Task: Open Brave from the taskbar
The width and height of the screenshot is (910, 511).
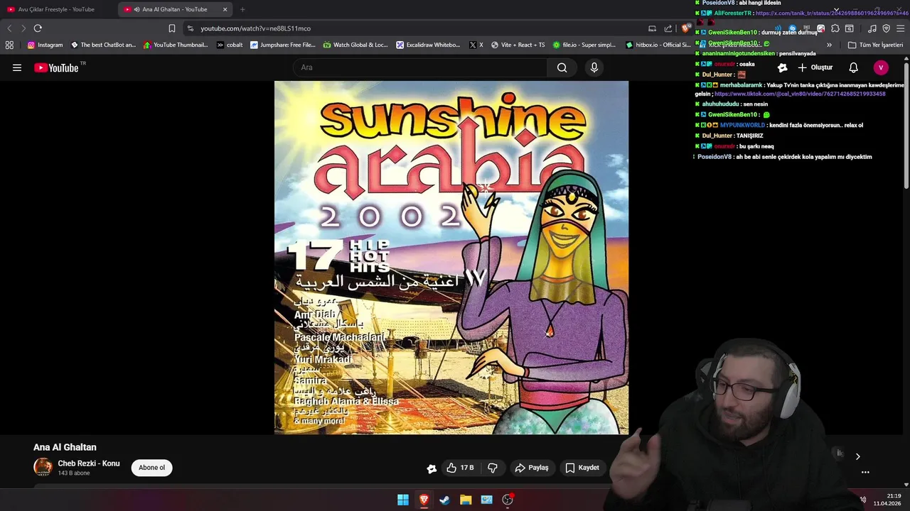Action: [424, 500]
